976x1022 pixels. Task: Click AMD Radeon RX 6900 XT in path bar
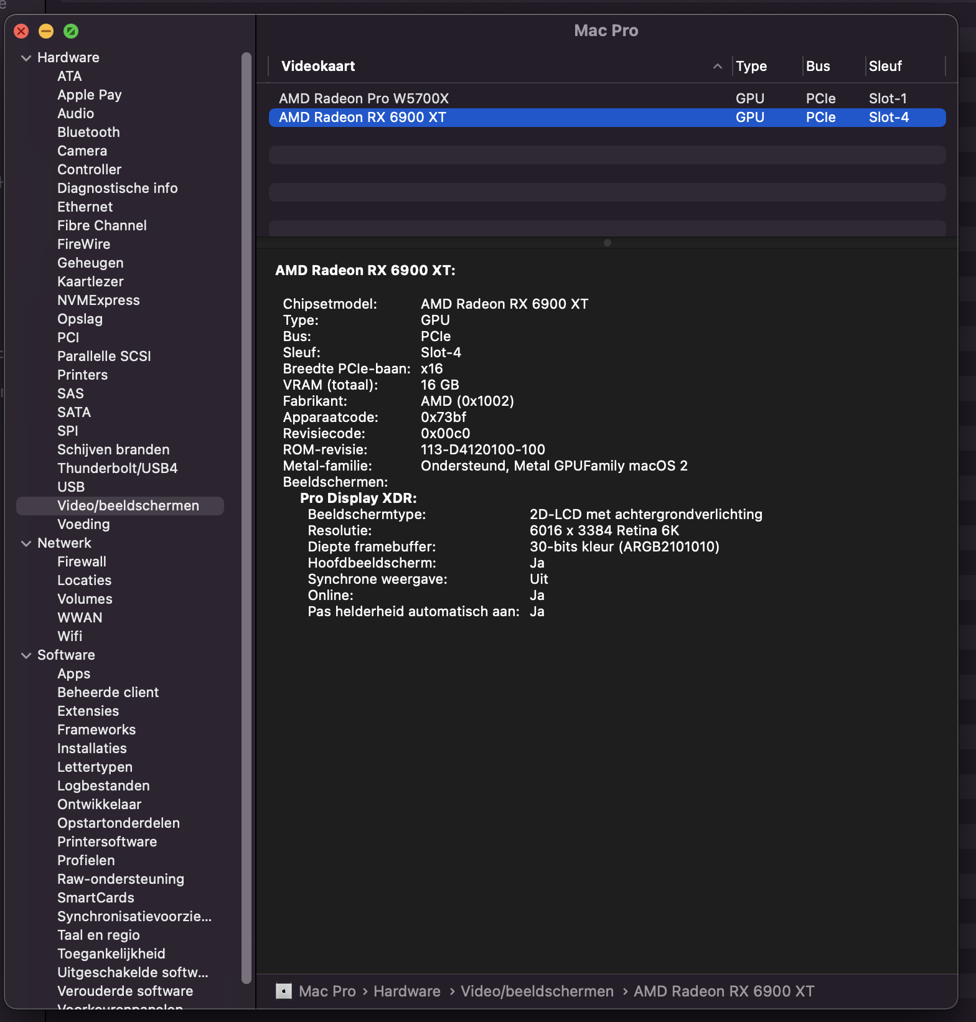[x=724, y=991]
